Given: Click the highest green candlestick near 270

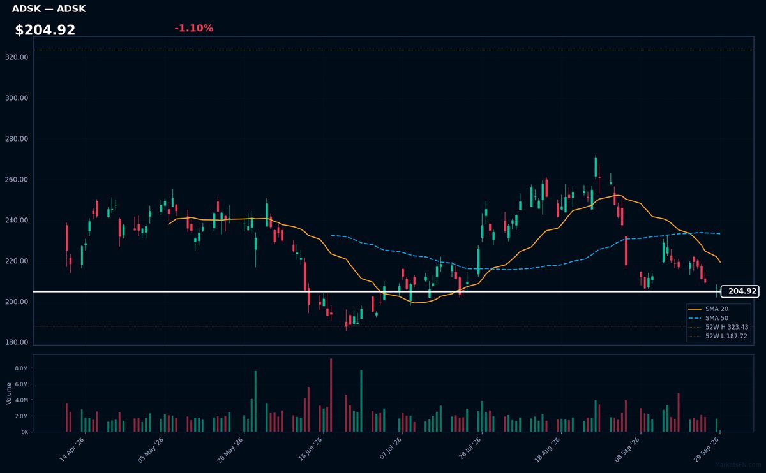Looking at the screenshot, I should [596, 168].
